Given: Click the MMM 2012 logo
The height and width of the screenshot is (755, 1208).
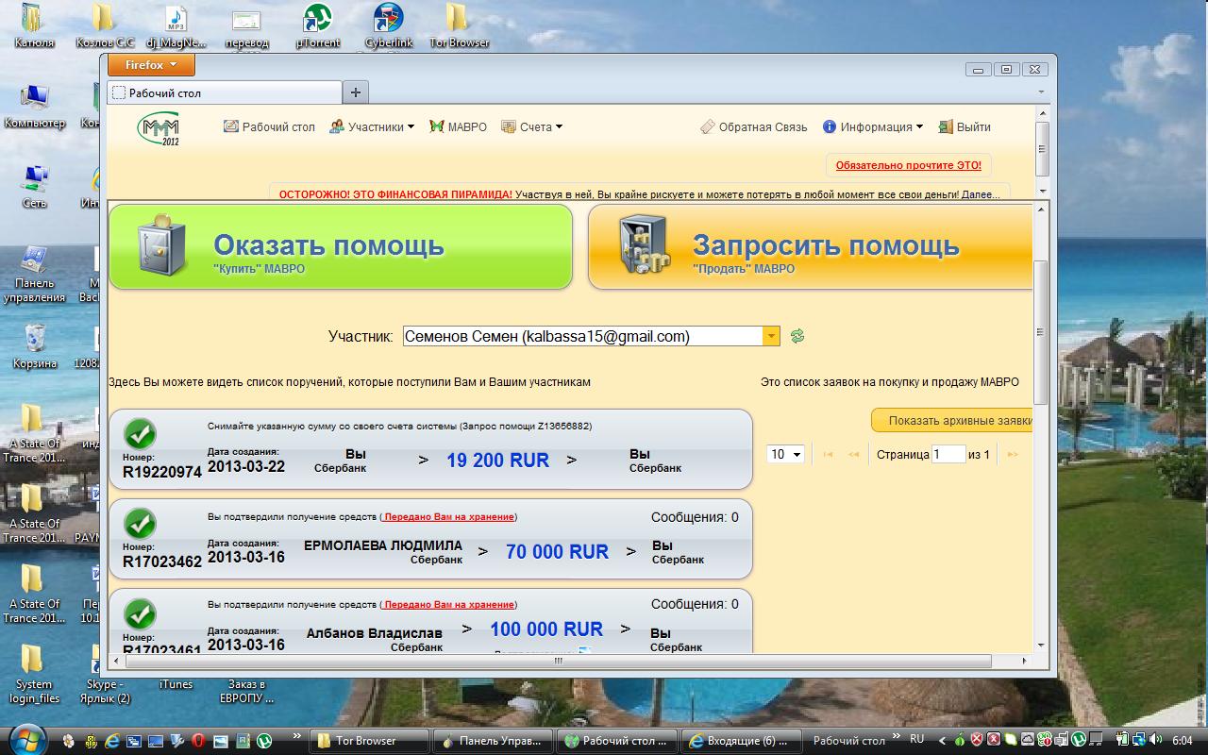Looking at the screenshot, I should pyautogui.click(x=159, y=128).
